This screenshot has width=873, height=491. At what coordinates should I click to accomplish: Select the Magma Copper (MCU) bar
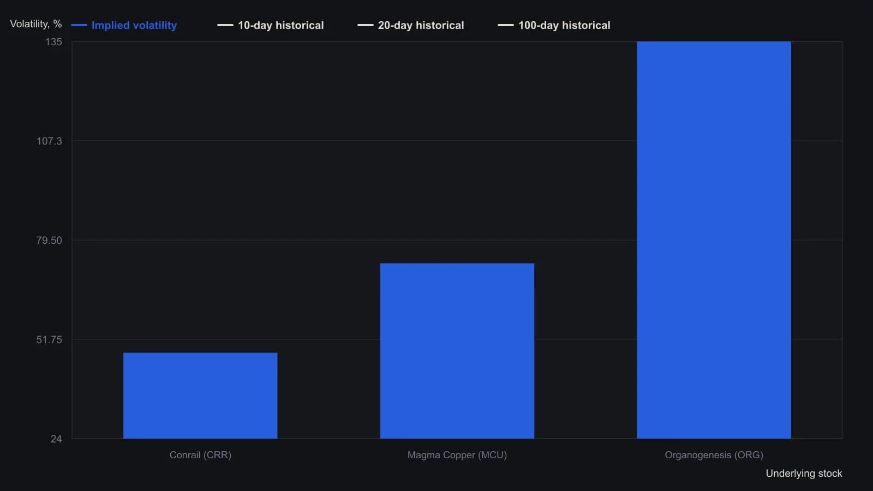pos(457,351)
